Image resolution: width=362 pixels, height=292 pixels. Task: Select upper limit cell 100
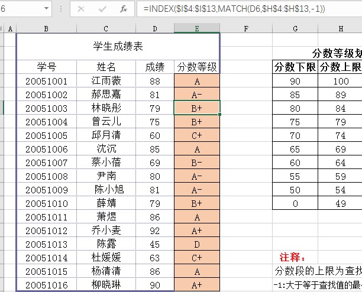340,81
